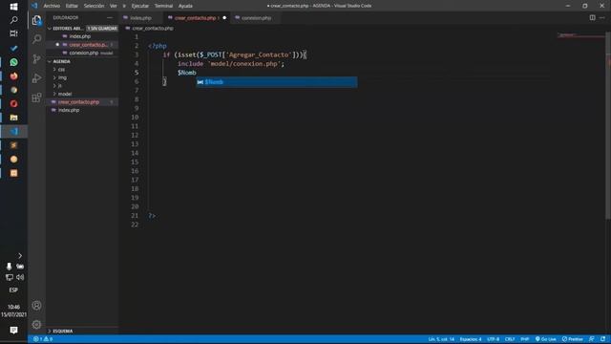
Task: Open the Ver menu
Action: pyautogui.click(x=113, y=6)
